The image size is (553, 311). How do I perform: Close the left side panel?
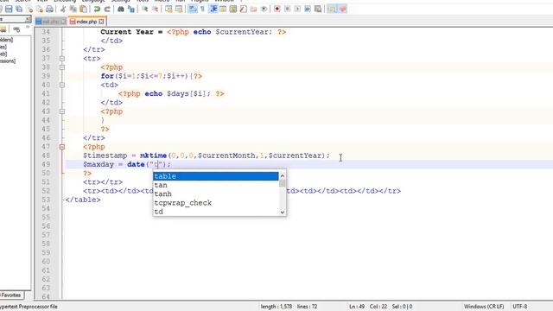coord(28,19)
